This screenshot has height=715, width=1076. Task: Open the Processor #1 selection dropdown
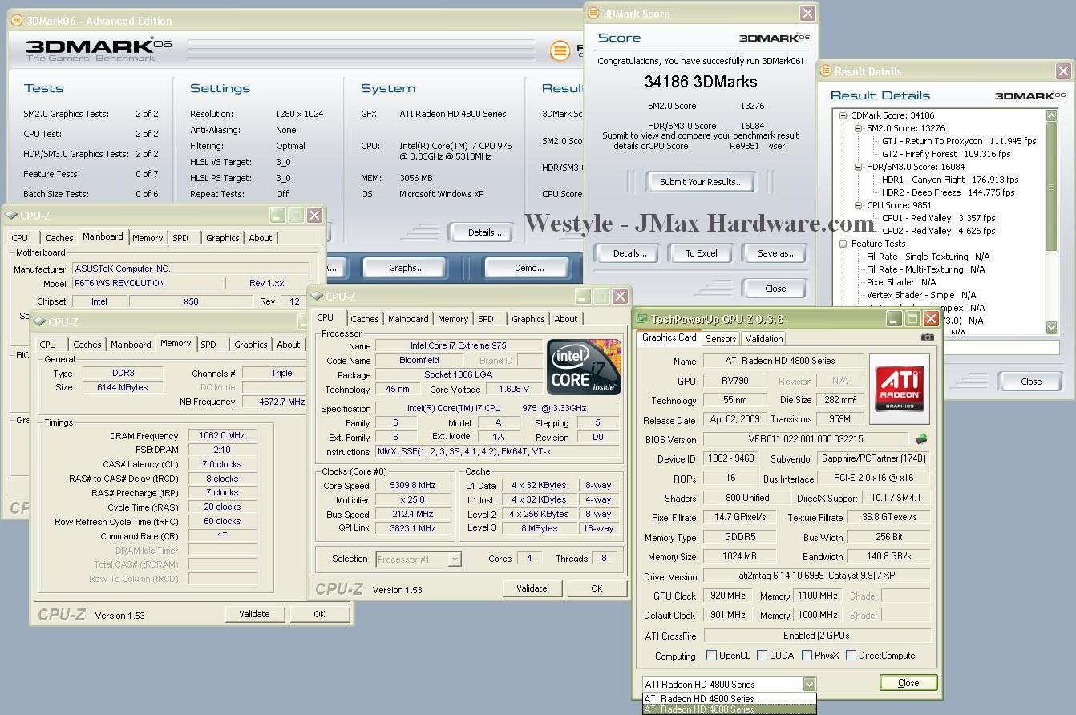click(x=455, y=559)
